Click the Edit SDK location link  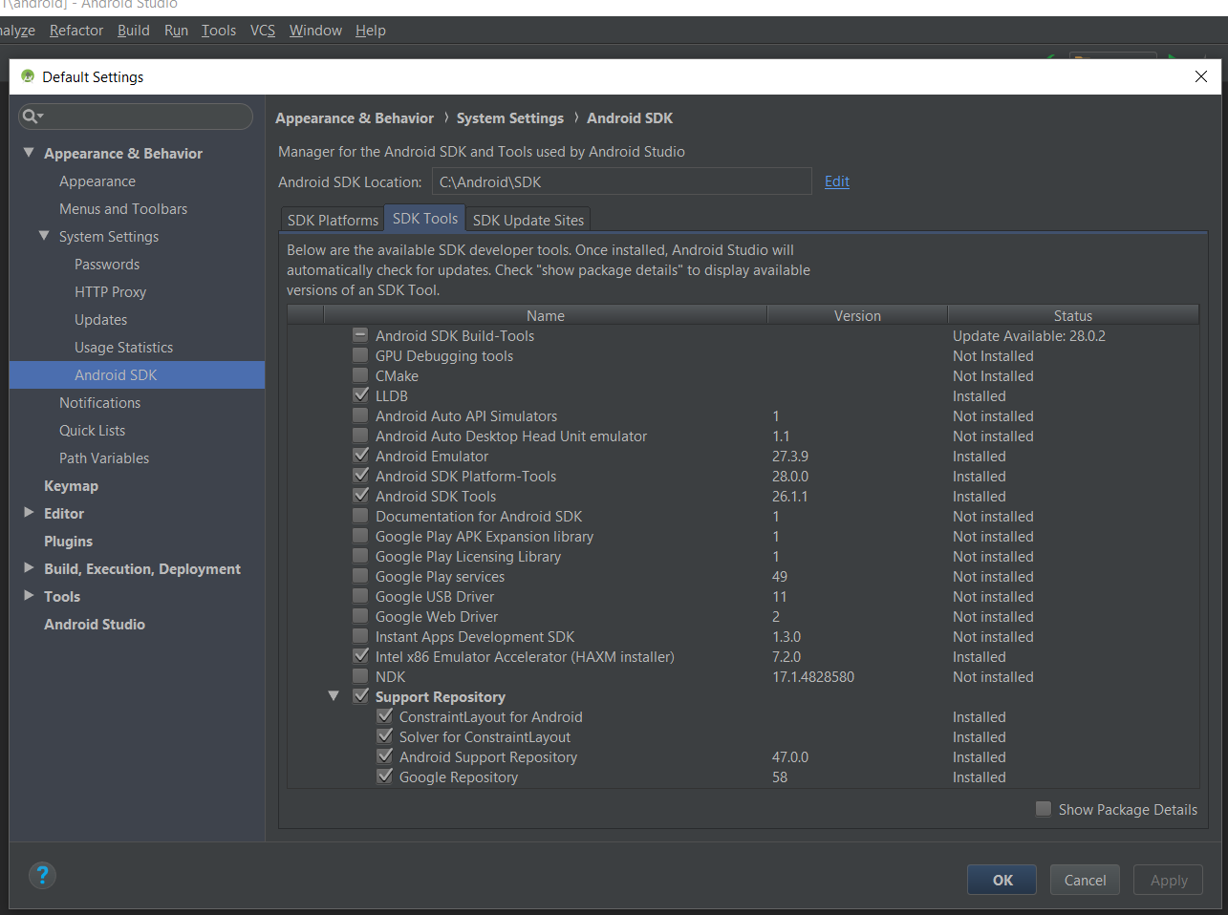837,181
